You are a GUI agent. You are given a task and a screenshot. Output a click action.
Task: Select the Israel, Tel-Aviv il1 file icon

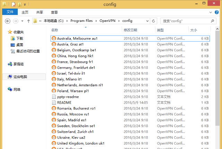(x=54, y=73)
